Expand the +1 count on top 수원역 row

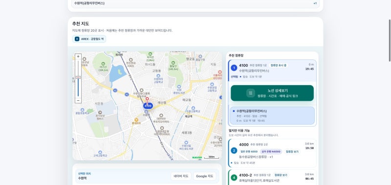pos(315,3)
